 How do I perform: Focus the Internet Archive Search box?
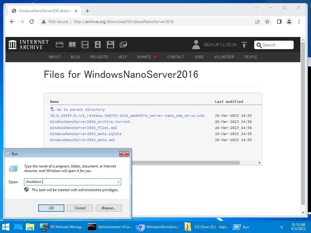click(274, 45)
